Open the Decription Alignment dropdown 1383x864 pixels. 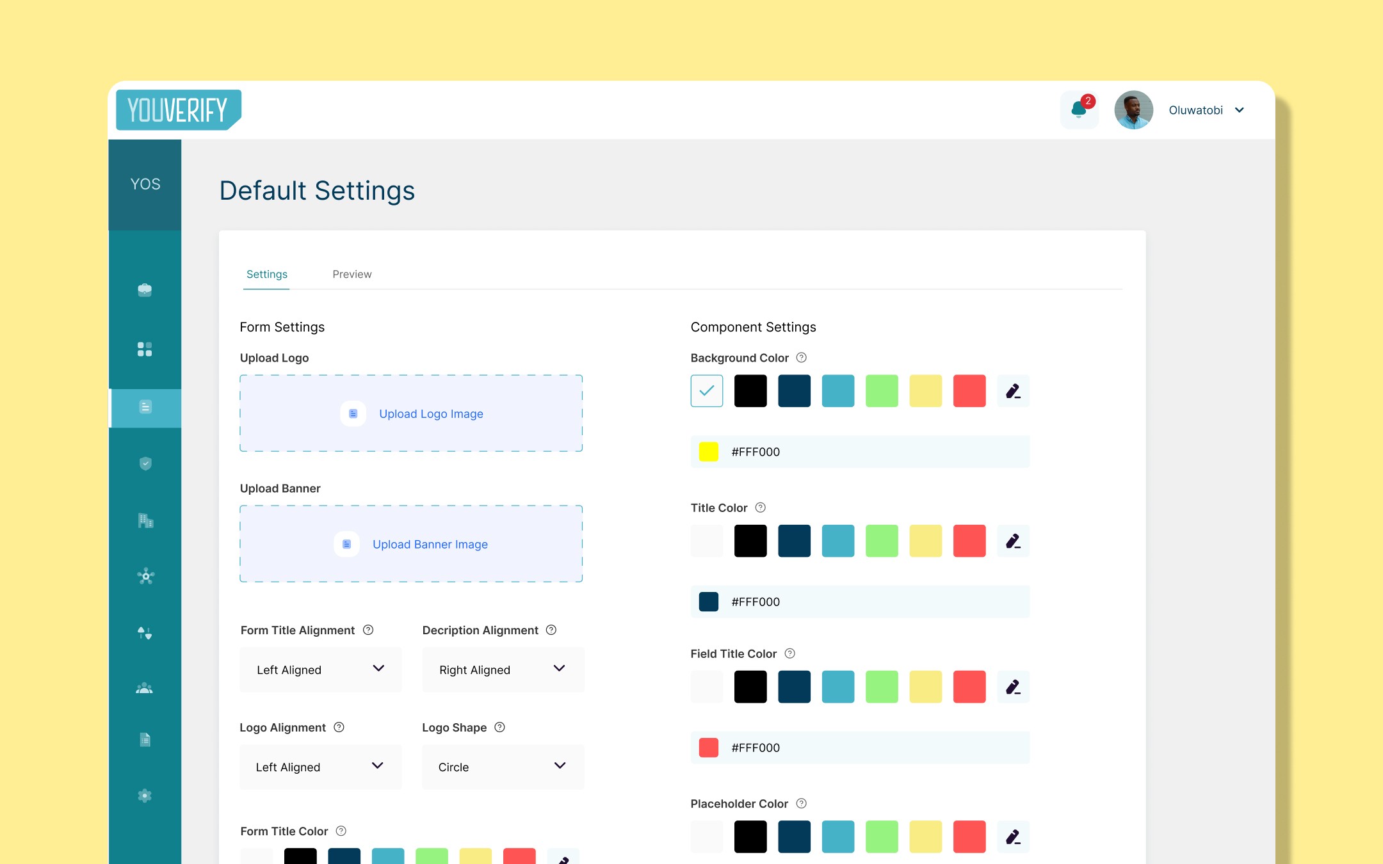503,669
